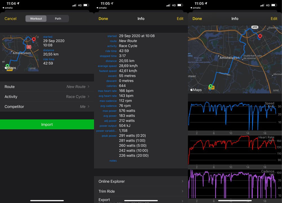Switch to the Path tab

click(58, 19)
